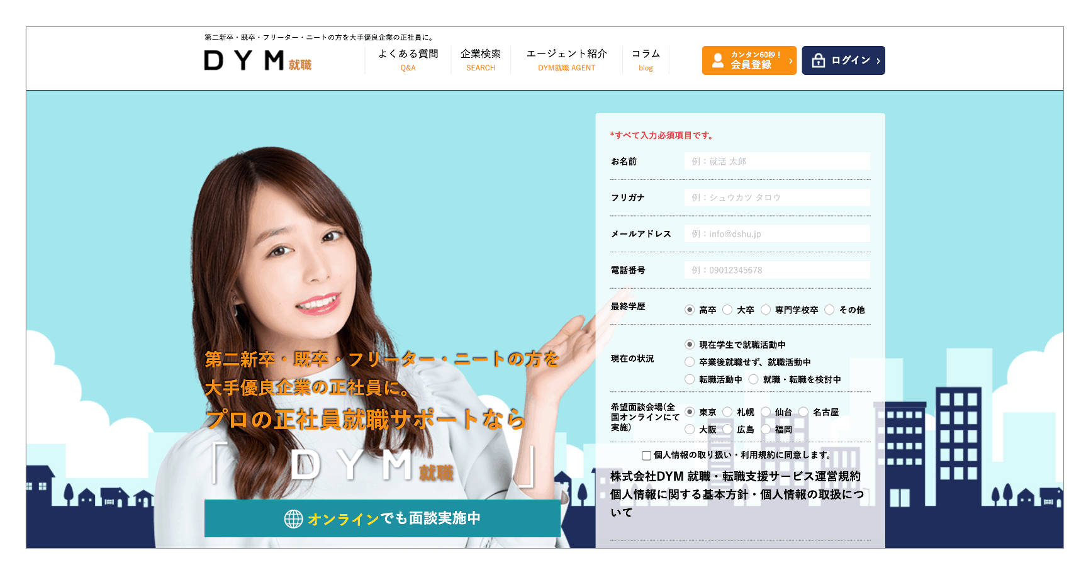Select 札幌 venue radio button
Screen dimensions: 1091x570
727,411
